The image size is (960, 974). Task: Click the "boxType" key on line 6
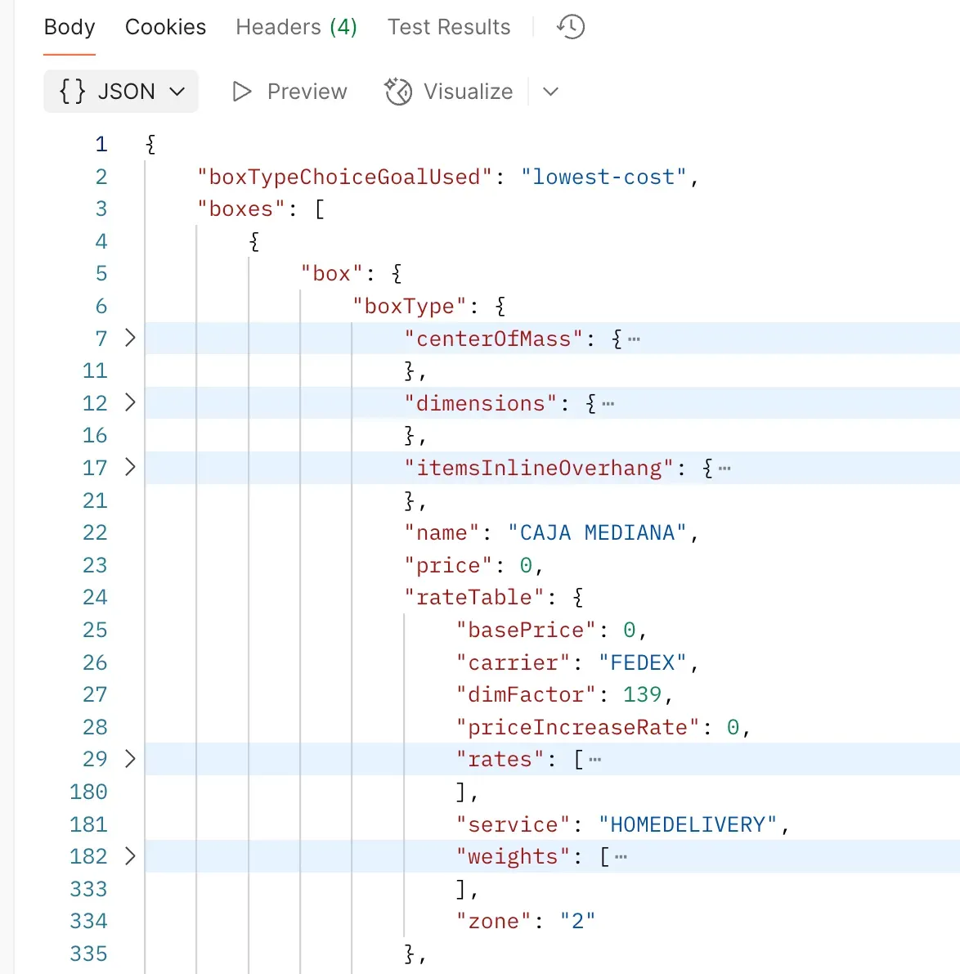pyautogui.click(x=409, y=306)
